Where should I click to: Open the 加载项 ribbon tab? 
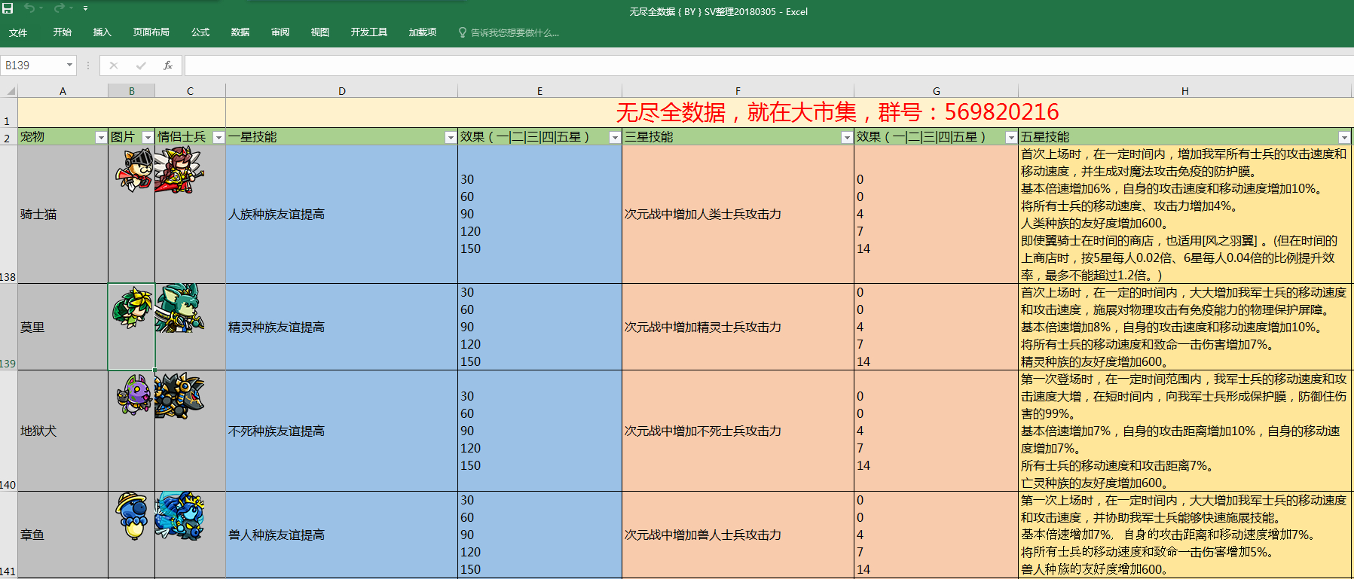423,32
